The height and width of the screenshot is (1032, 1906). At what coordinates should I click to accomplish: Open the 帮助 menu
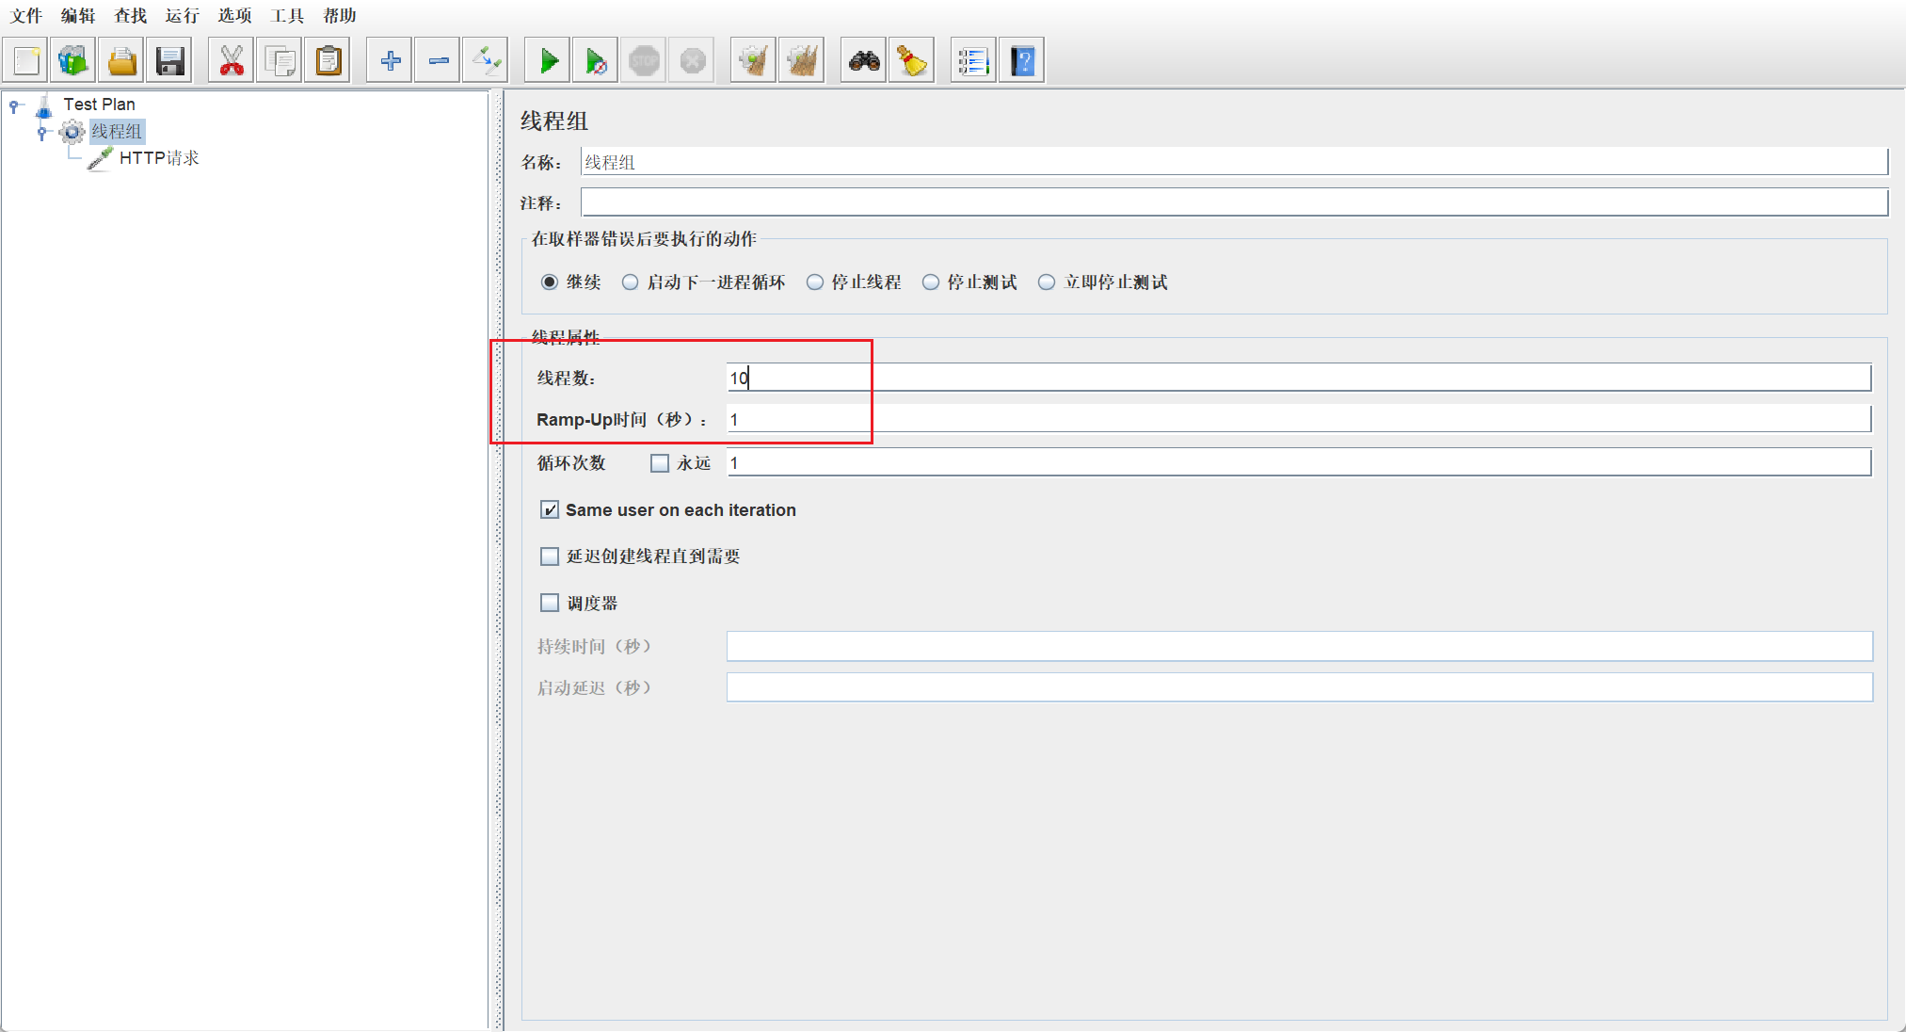point(340,15)
